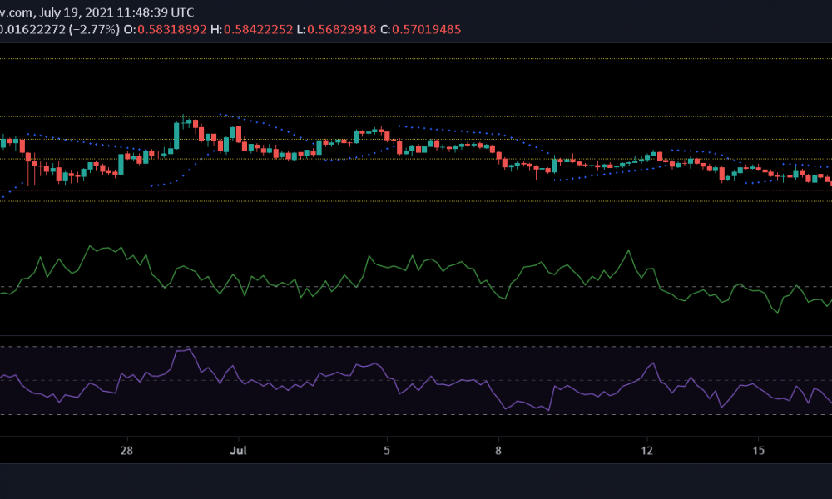This screenshot has height=499, width=832.
Task: Select the low price value 0.56829918
Action: coord(342,30)
